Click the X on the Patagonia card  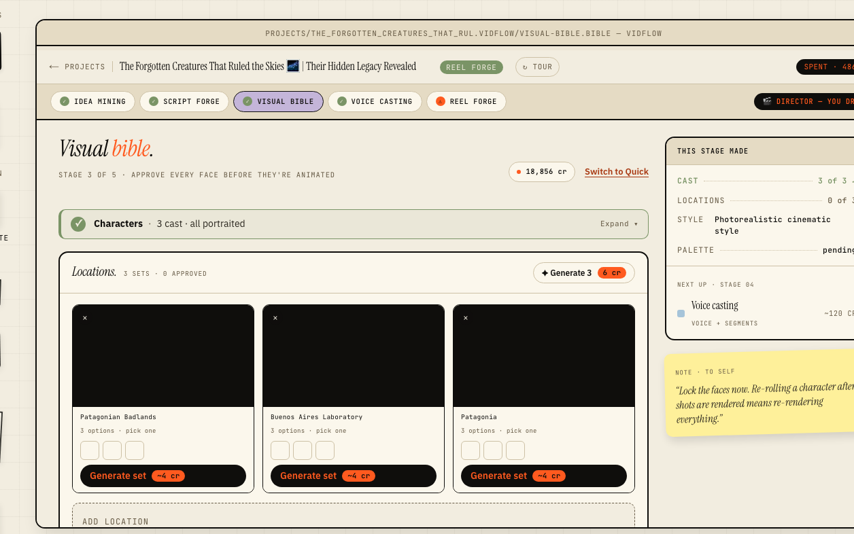pyautogui.click(x=466, y=318)
